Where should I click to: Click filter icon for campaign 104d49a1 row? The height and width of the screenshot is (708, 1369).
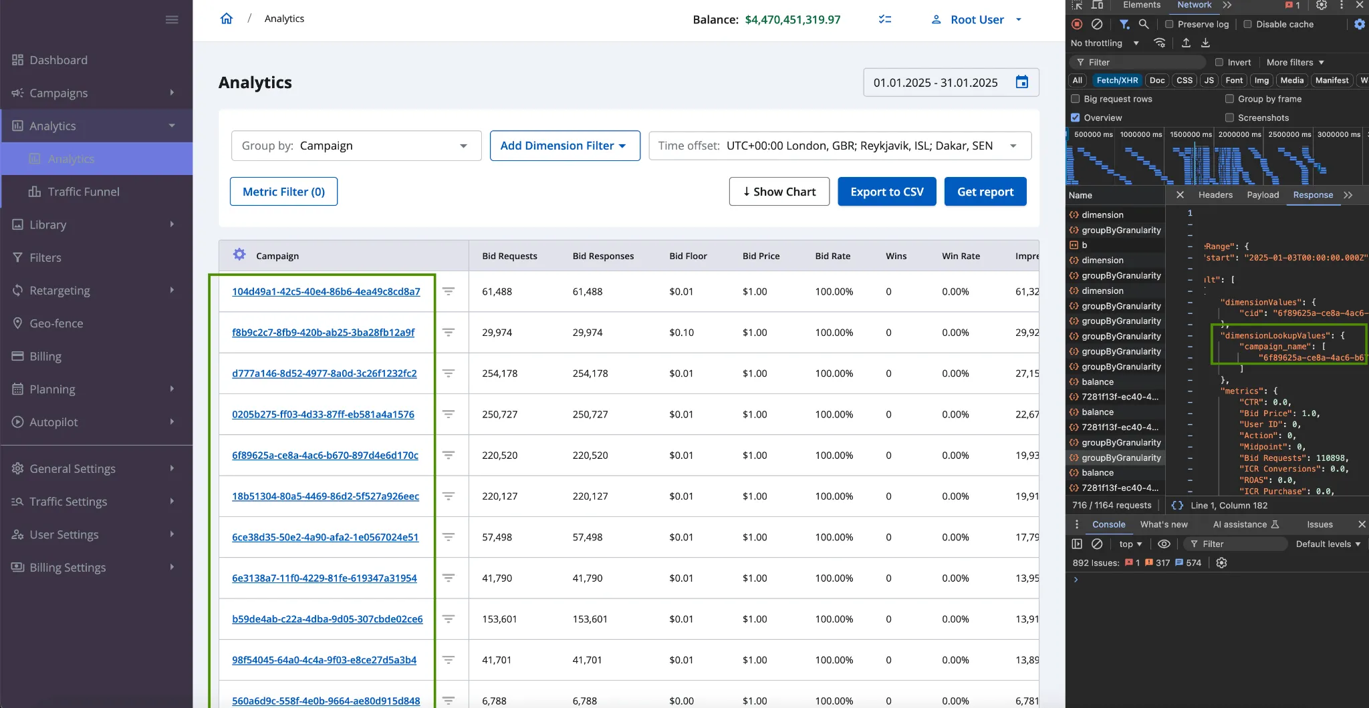(449, 291)
